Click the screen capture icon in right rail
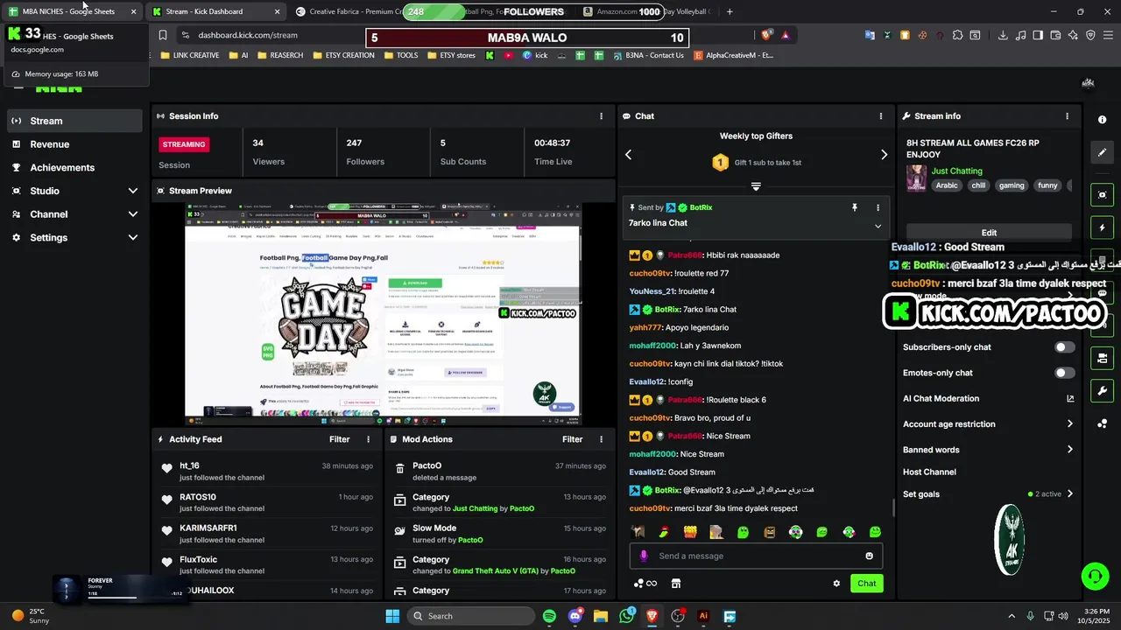1121x630 pixels. tap(1102, 194)
